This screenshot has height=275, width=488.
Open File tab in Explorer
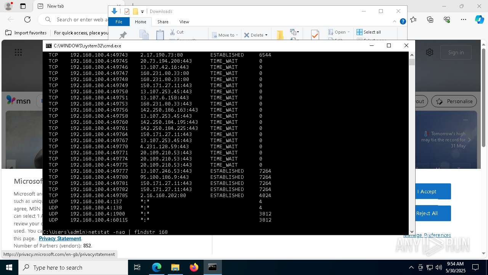coord(119,22)
